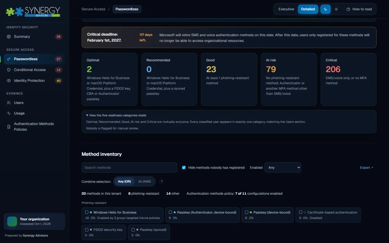Open Authentication Methods Policies page
The image size is (389, 243).
(x=34, y=127)
